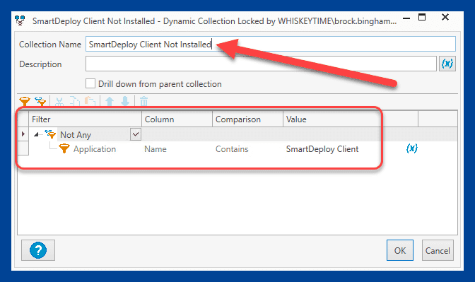This screenshot has width=475, height=282.
Task: Move the filter up with the arrow
Action: (110, 101)
